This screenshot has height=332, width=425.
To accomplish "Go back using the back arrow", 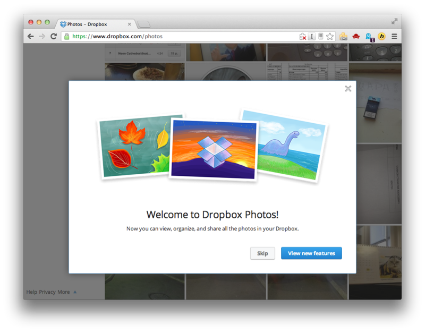I will point(30,36).
